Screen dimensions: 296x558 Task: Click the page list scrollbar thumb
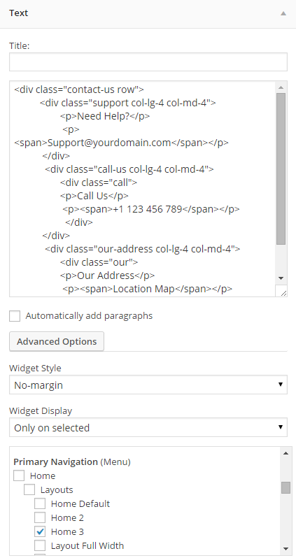(x=286, y=487)
